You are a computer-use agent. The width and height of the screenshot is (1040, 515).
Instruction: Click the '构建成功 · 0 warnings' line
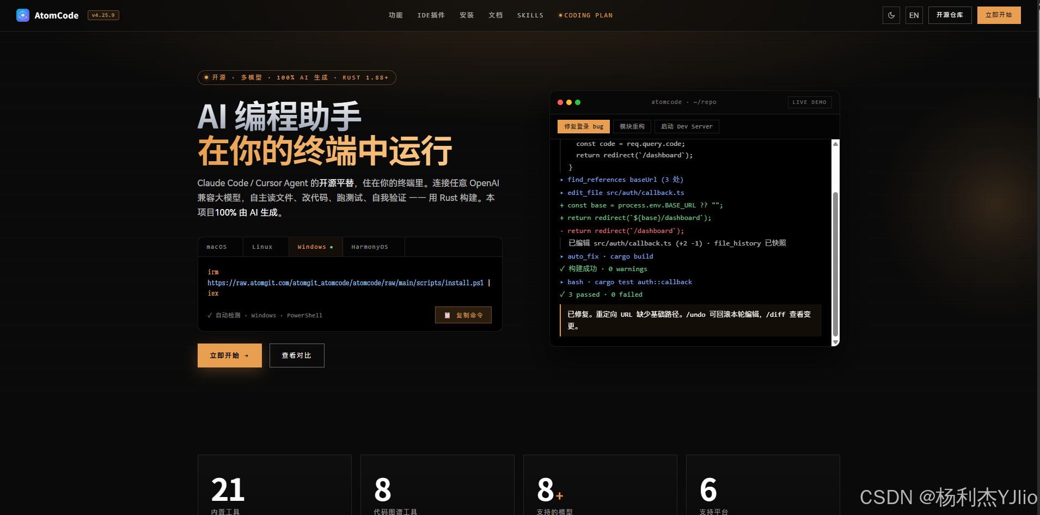click(x=603, y=269)
